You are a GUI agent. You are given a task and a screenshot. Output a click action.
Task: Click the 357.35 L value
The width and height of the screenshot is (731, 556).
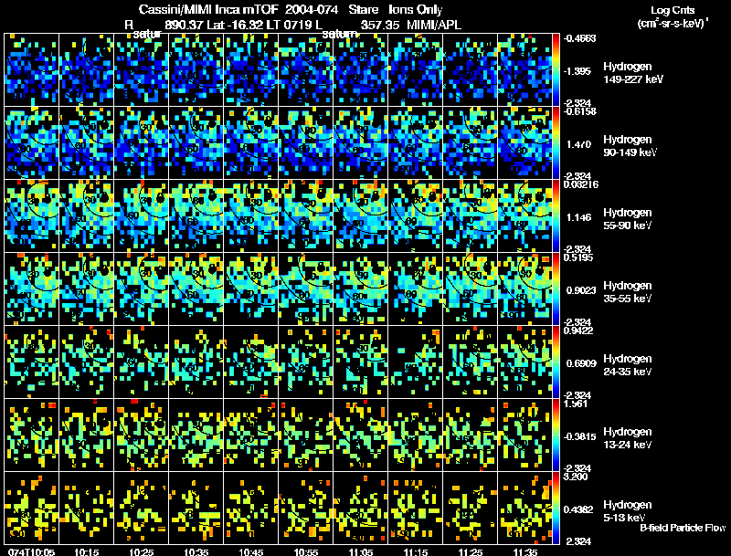pos(380,25)
